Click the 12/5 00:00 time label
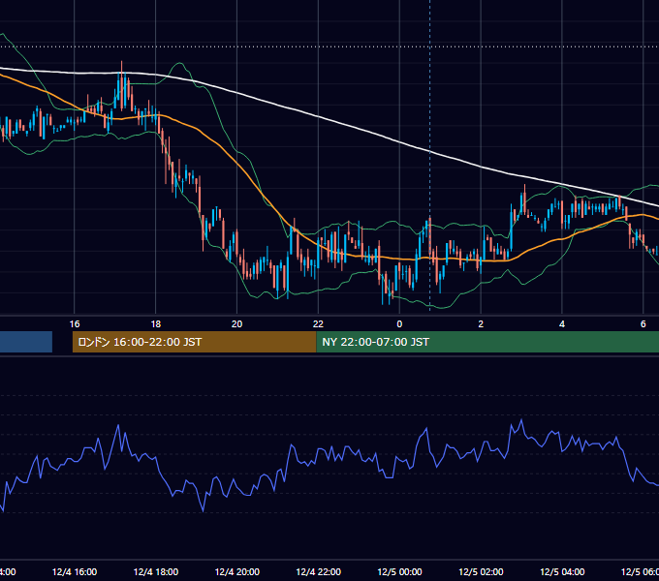This screenshot has width=659, height=581. 399,571
